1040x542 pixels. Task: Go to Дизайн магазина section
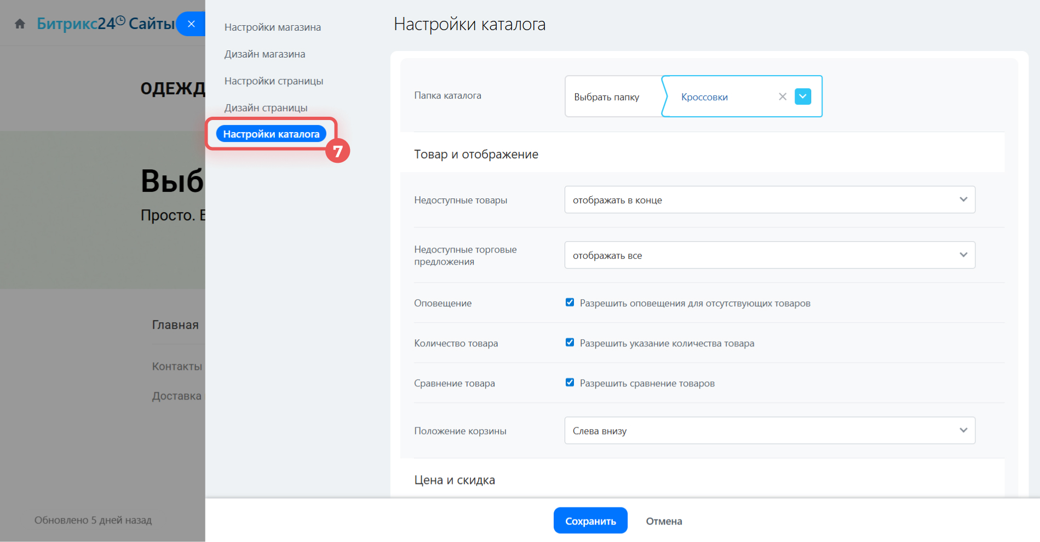pos(265,54)
